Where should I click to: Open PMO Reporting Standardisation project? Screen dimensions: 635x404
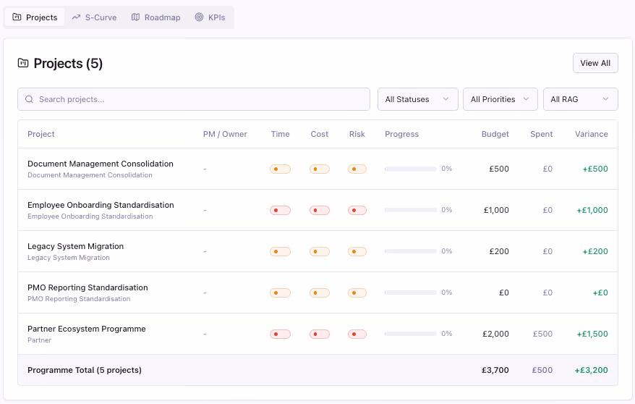(x=88, y=287)
